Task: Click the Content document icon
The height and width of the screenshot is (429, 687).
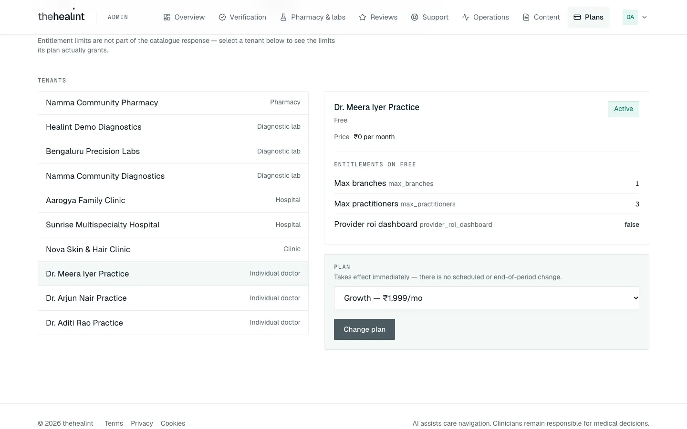Action: pyautogui.click(x=526, y=17)
